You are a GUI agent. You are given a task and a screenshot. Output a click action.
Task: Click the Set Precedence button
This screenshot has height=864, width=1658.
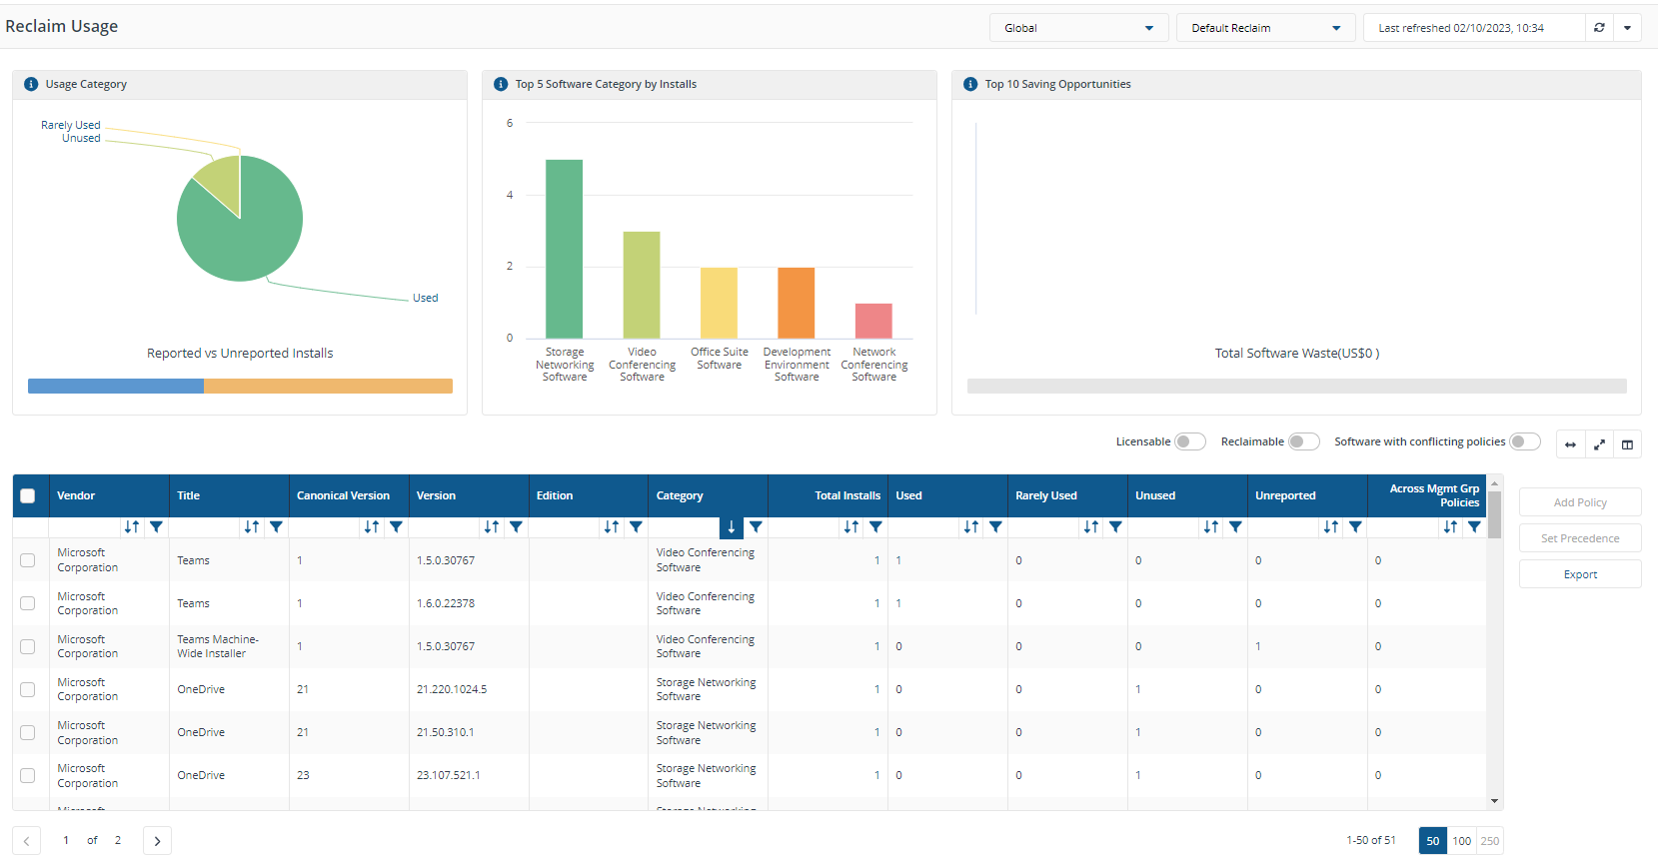[x=1580, y=538]
